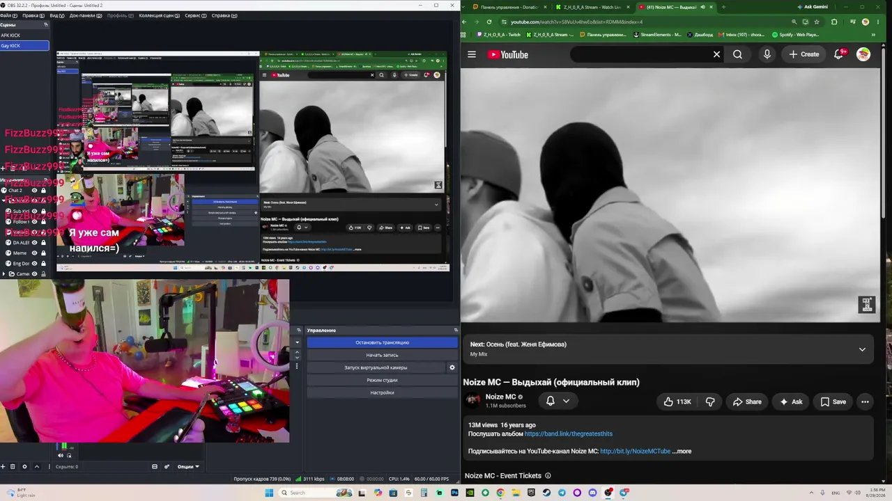
Task: Expand the Next up My Mix playlist
Action: coord(862,349)
